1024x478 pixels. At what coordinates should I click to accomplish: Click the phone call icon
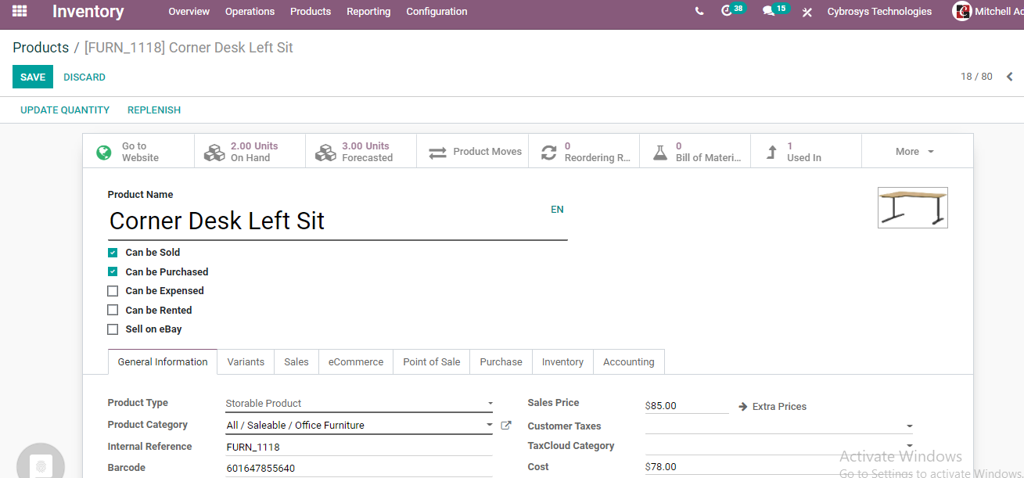pyautogui.click(x=699, y=12)
